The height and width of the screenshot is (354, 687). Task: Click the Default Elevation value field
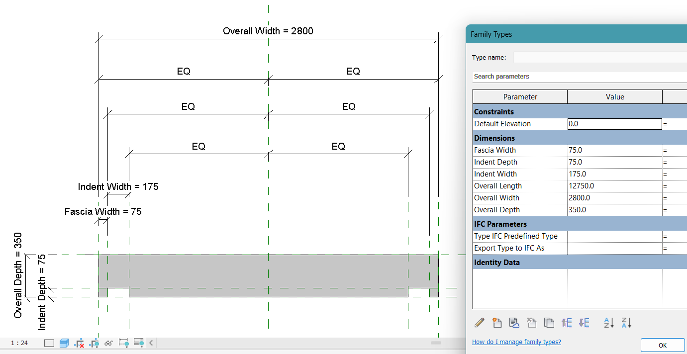click(x=615, y=124)
